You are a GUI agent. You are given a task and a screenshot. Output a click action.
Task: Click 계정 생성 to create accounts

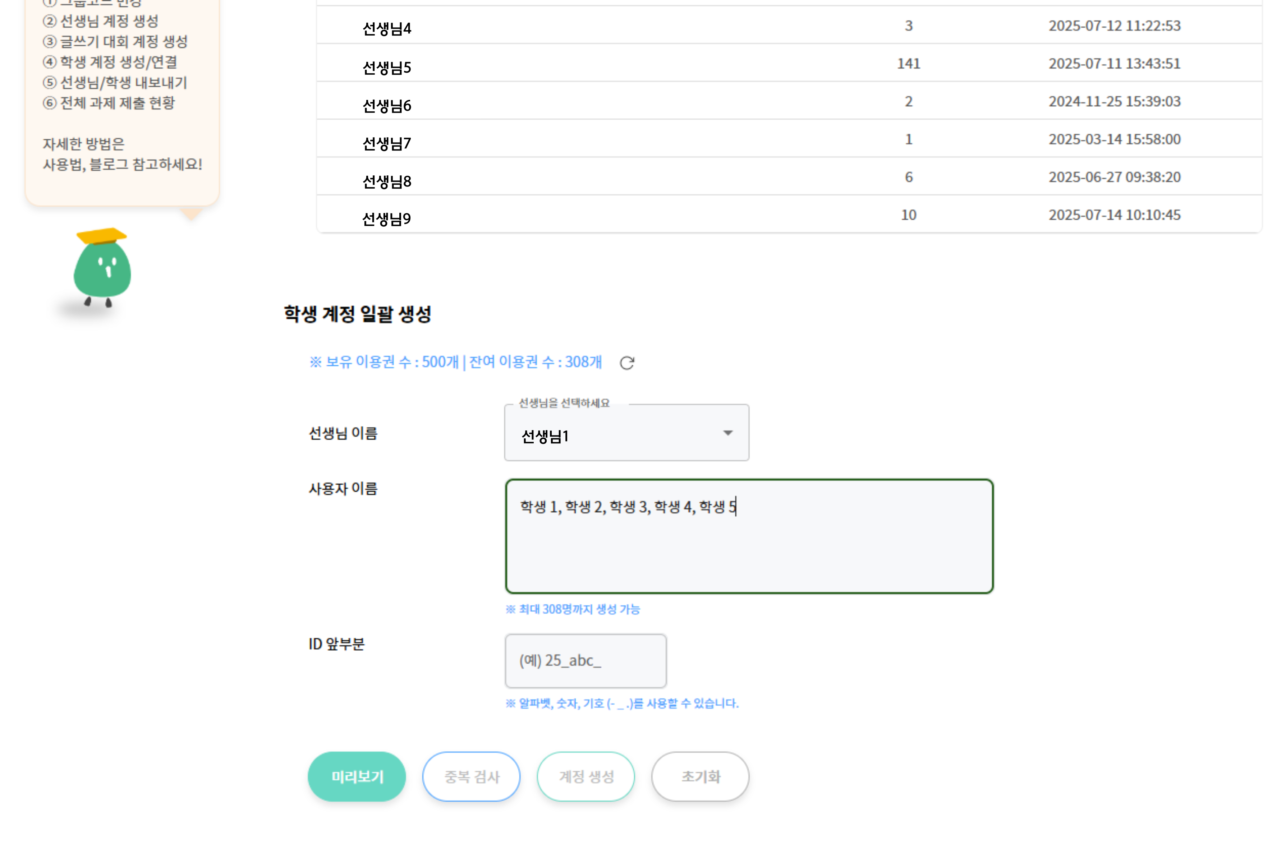point(585,776)
